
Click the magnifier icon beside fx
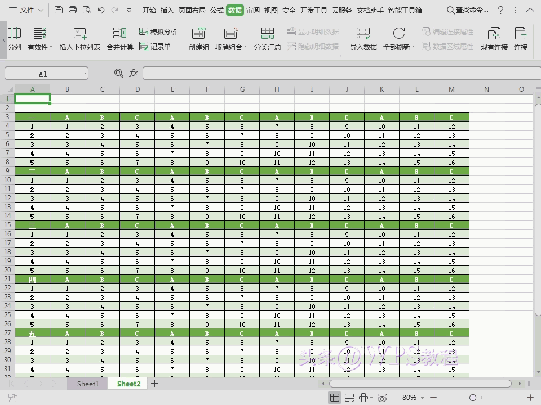tap(119, 73)
